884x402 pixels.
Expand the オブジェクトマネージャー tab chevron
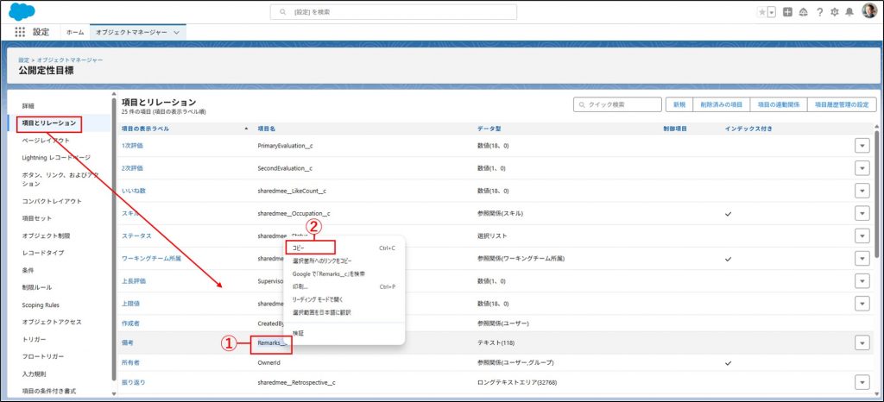(x=177, y=32)
